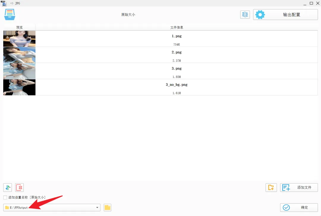This screenshot has height=216, width=321.
Task: Select file name 1. png
Action: pos(177,36)
